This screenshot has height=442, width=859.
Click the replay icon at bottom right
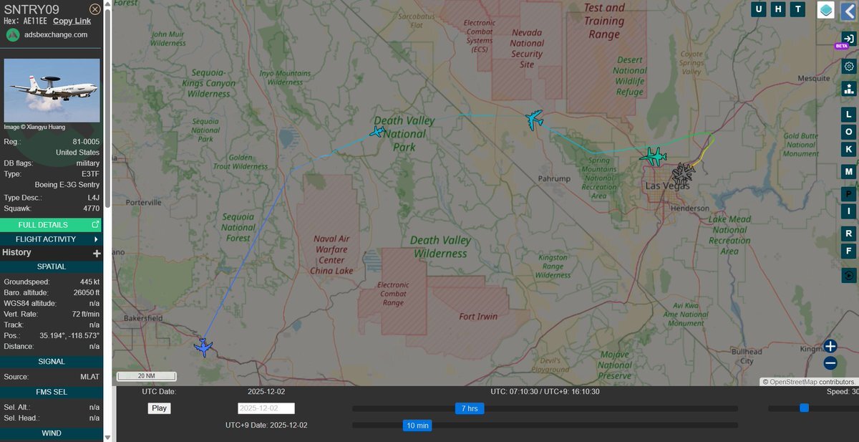(x=849, y=275)
